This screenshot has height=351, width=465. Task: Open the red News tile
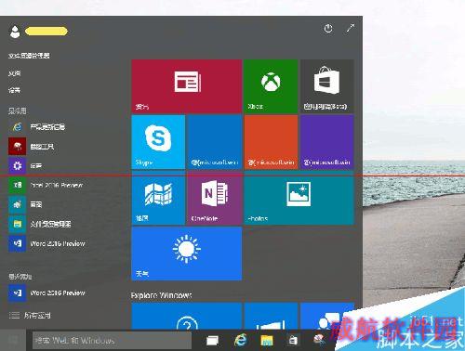[187, 86]
